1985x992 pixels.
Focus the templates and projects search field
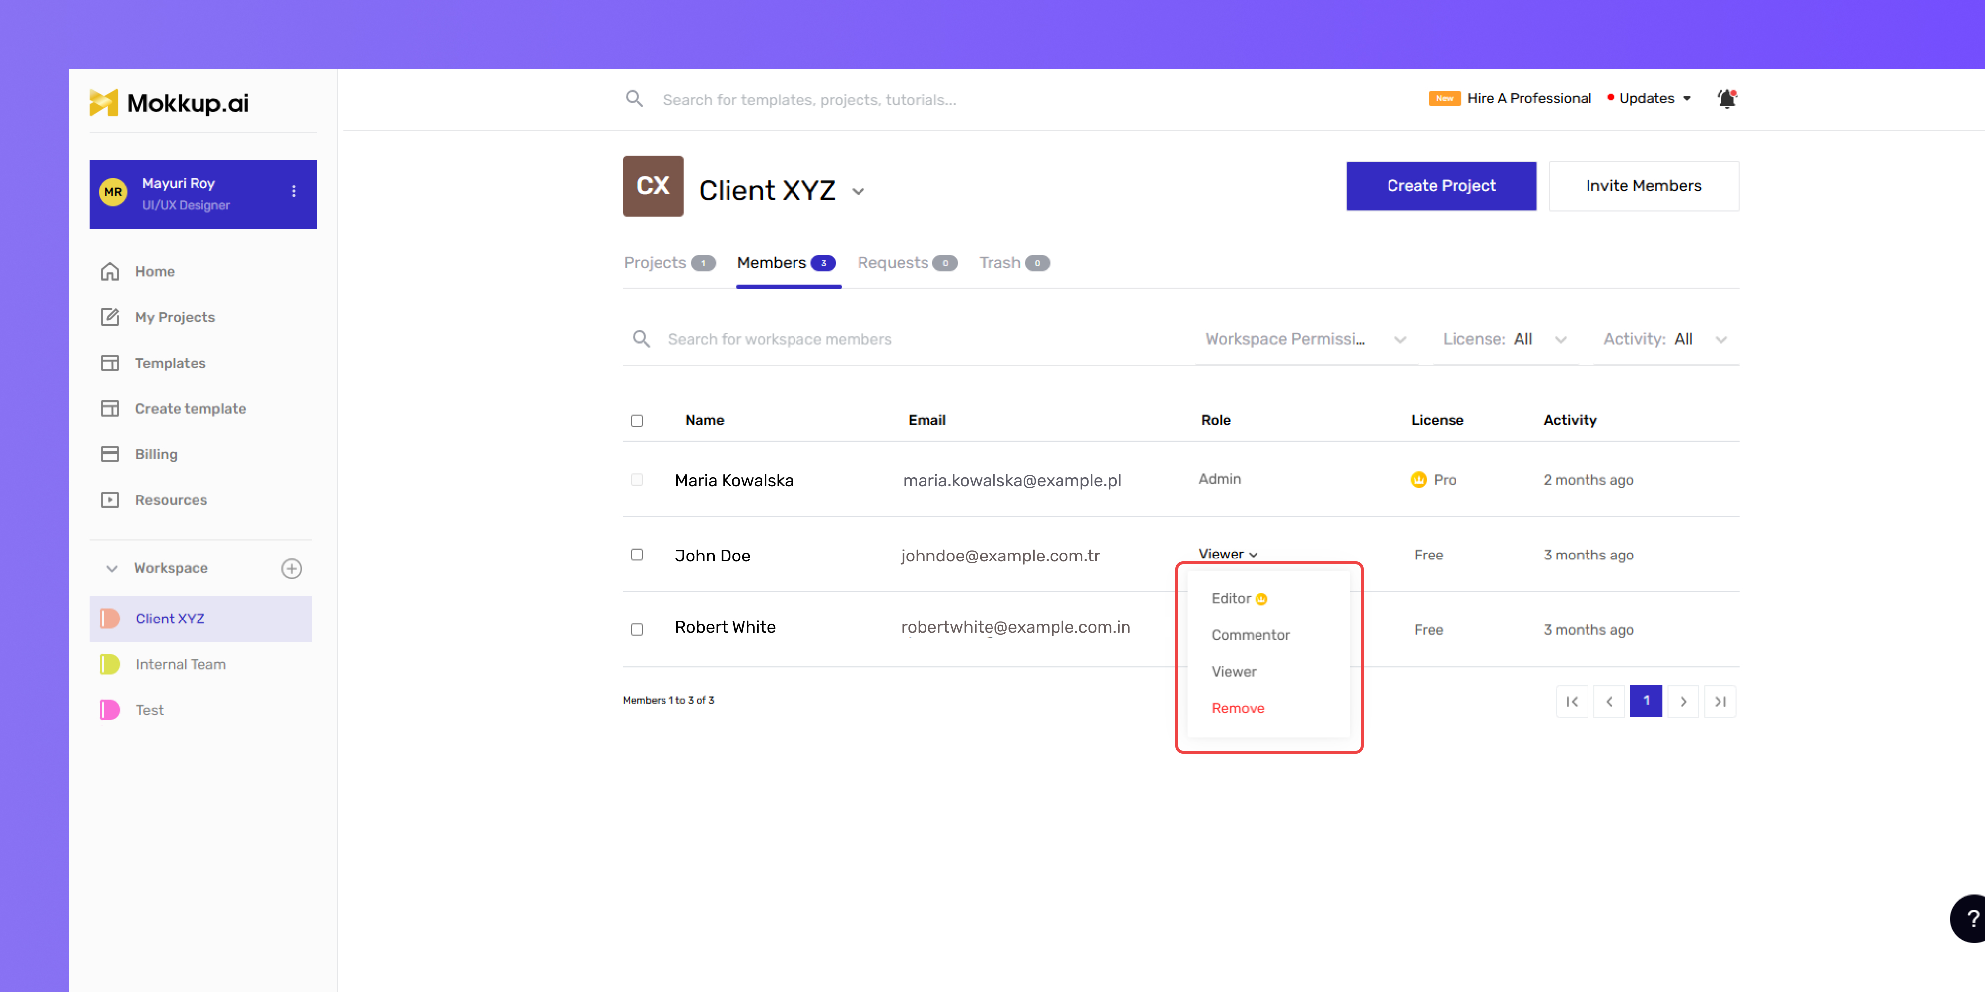[x=809, y=100]
